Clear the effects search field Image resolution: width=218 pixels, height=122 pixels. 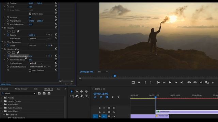point(34,94)
